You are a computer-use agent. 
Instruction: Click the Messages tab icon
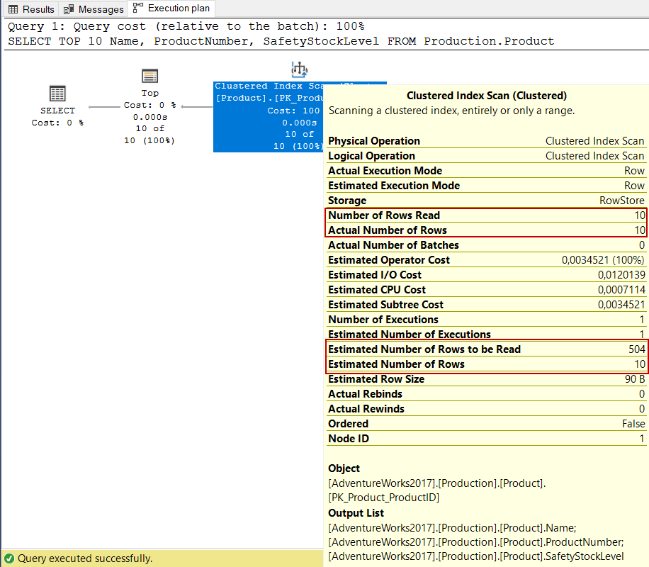click(x=69, y=9)
